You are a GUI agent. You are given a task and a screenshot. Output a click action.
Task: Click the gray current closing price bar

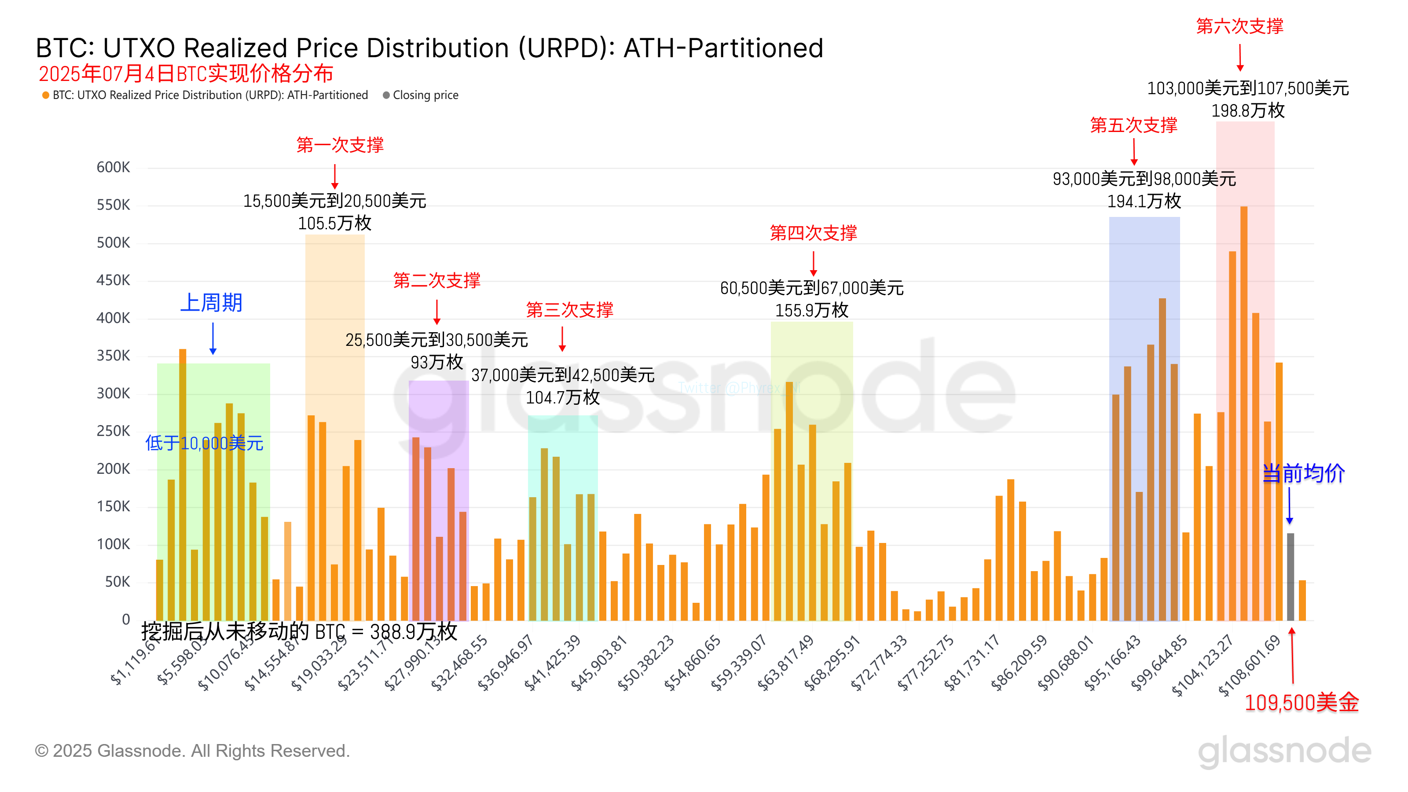[x=1291, y=577]
